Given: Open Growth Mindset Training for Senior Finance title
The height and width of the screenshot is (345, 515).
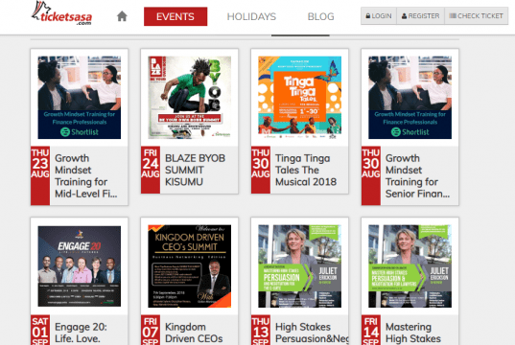Looking at the screenshot, I should tap(417, 176).
